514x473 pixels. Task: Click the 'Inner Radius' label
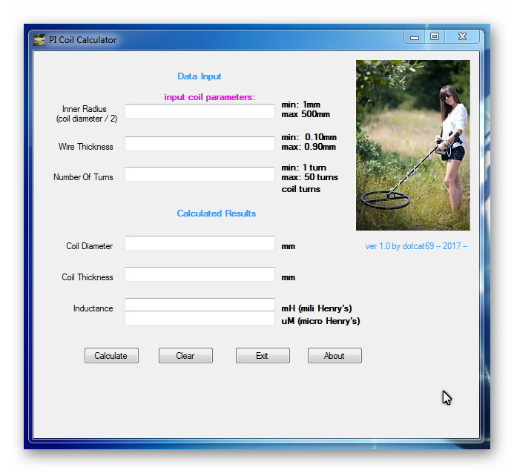[85, 109]
